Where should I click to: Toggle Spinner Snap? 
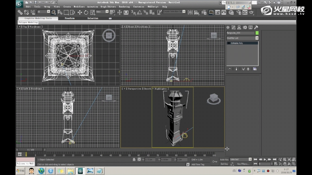tap(152, 12)
